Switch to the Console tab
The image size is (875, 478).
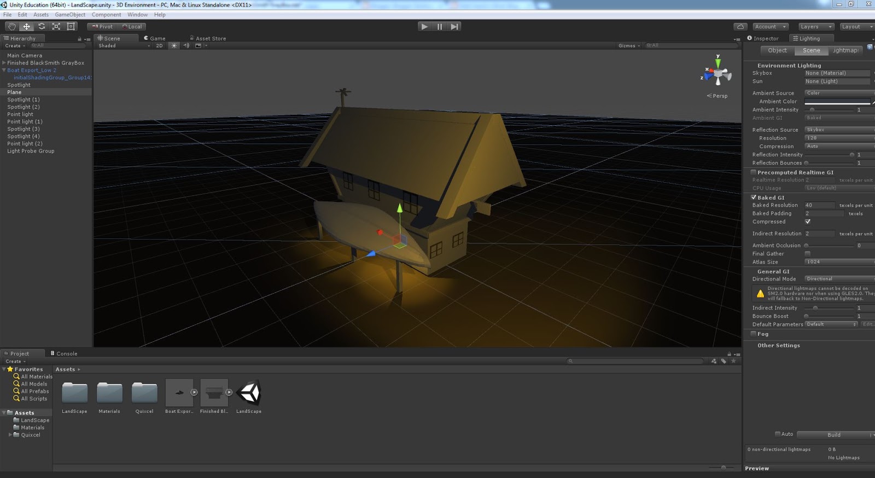(x=64, y=353)
